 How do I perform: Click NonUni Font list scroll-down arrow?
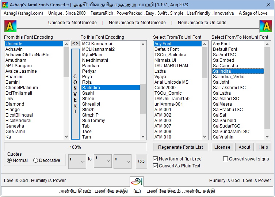pos(267,137)
